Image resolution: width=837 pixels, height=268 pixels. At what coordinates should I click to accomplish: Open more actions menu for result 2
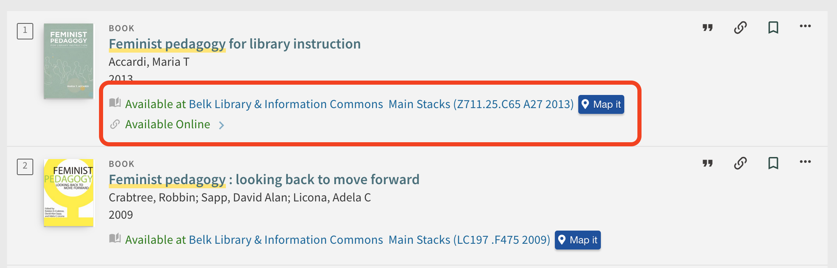pyautogui.click(x=805, y=162)
